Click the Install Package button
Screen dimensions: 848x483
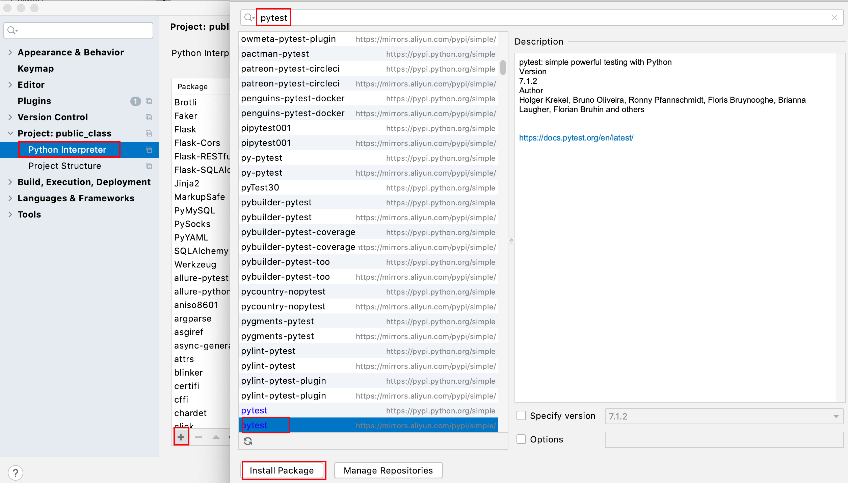pos(282,470)
